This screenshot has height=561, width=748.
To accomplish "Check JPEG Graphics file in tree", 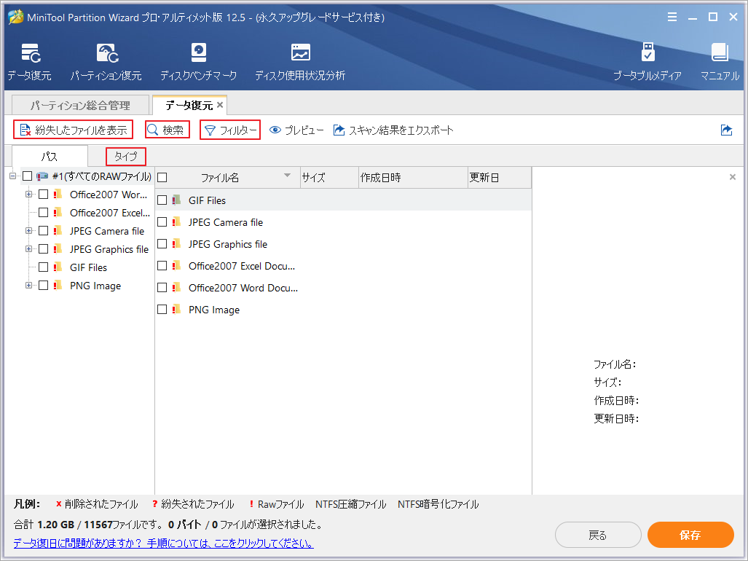I will [x=44, y=249].
